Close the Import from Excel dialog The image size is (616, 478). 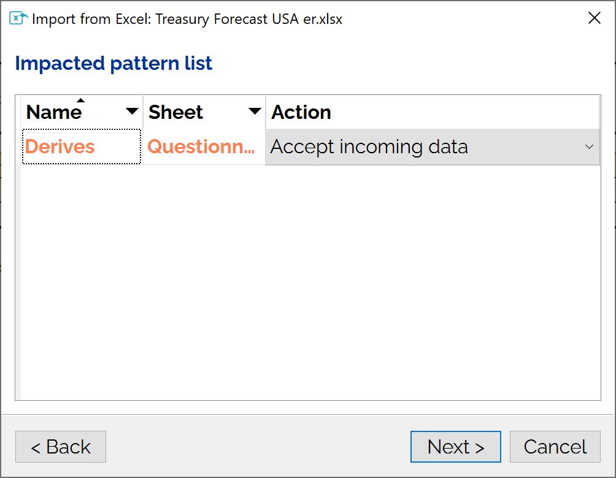tap(595, 18)
